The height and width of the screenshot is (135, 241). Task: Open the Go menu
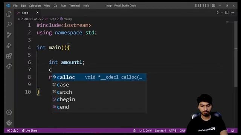click(55, 6)
